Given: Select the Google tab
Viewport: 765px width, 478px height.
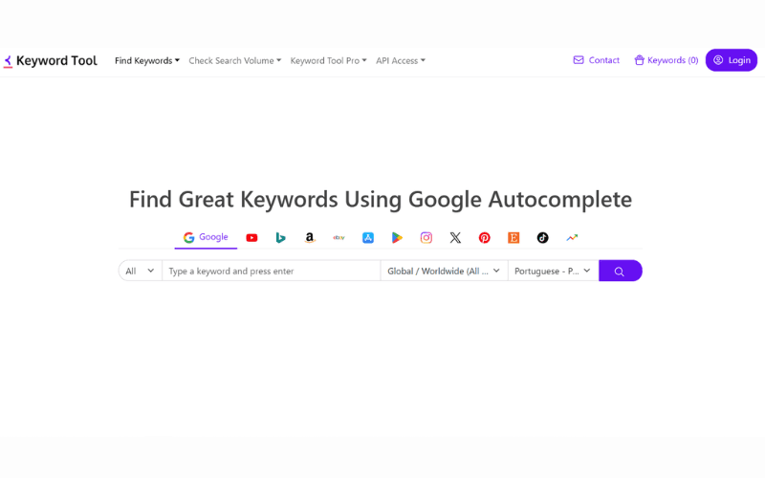Looking at the screenshot, I should (206, 237).
